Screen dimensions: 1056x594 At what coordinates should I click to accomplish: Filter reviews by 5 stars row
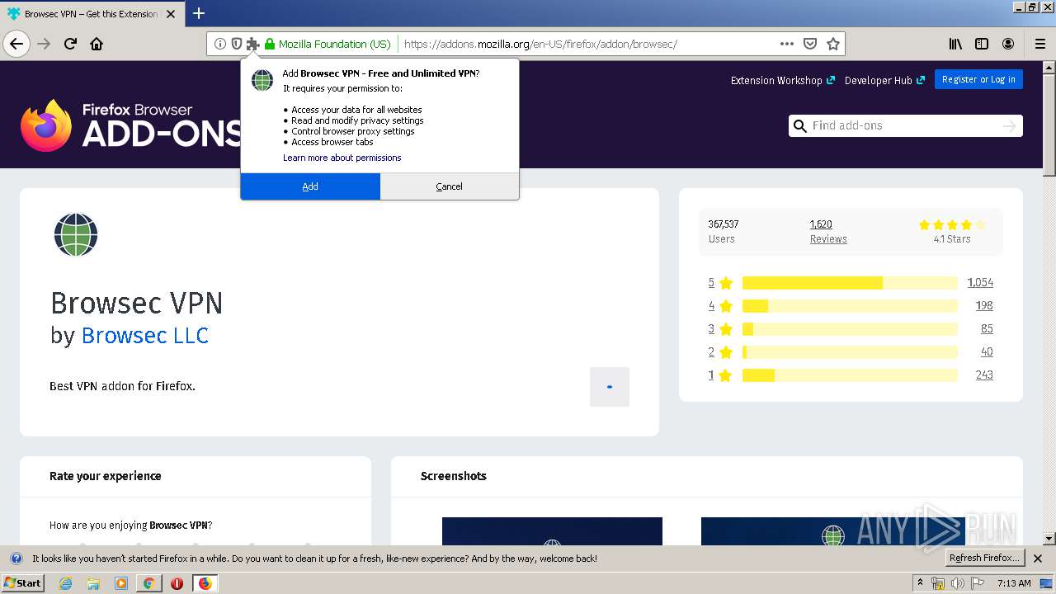[x=851, y=283]
